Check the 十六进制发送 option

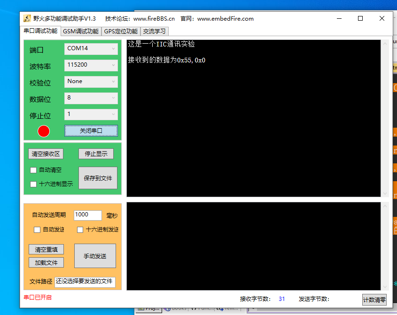80,230
